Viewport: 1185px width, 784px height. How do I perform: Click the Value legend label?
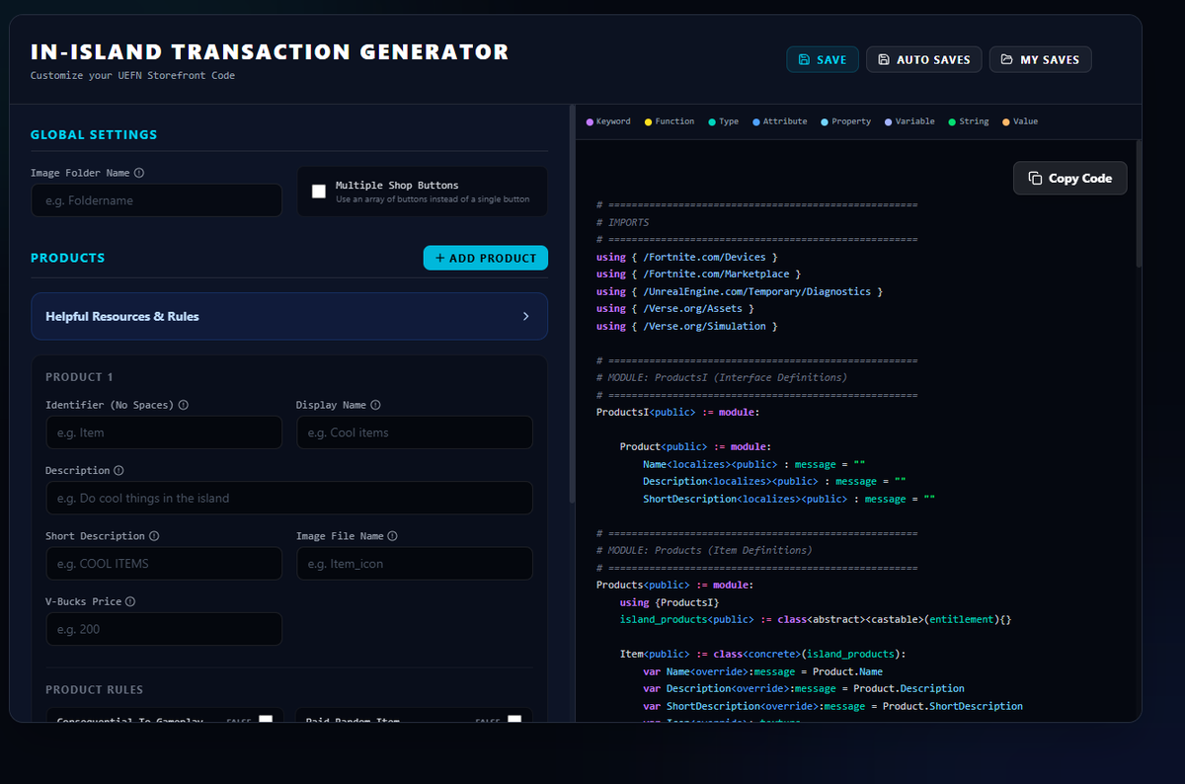click(1025, 121)
